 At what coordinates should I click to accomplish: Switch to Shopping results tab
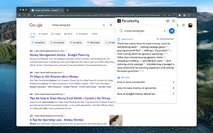click(82, 34)
